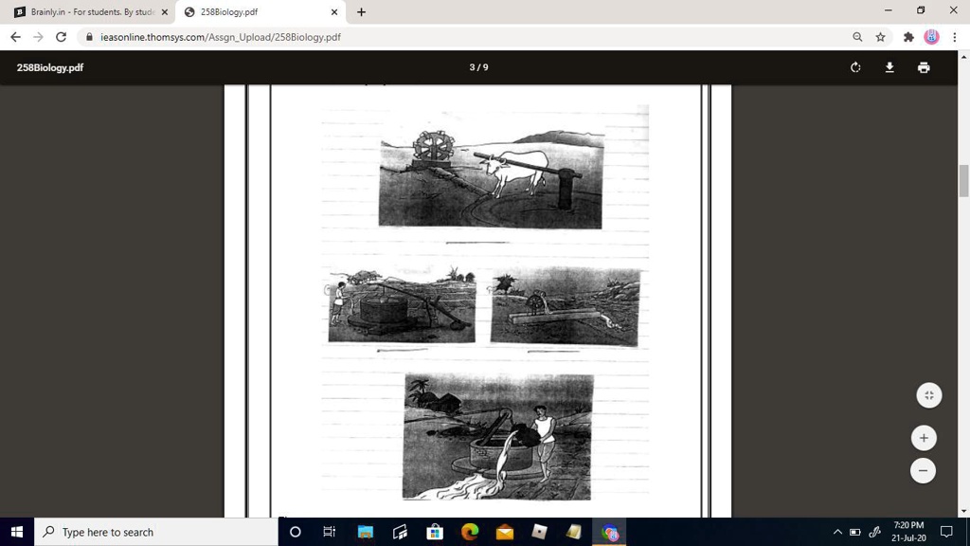Open the Chrome profile avatar
Screen dimensions: 970x546
coord(929,37)
